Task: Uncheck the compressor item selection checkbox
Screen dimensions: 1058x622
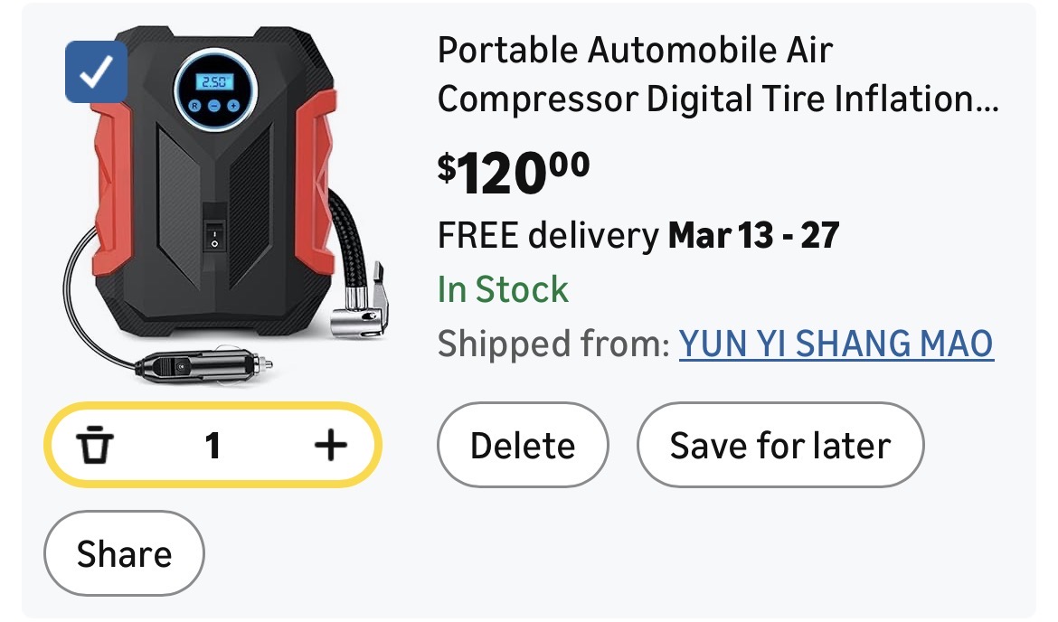Action: pyautogui.click(x=96, y=72)
